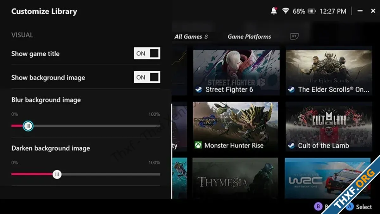Turn off the Show game title toggle
The image size is (380, 214).
click(x=147, y=54)
